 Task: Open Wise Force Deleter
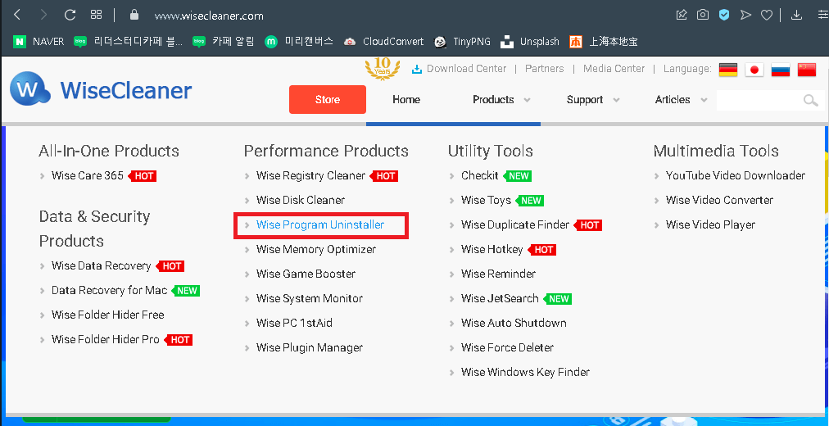(507, 348)
